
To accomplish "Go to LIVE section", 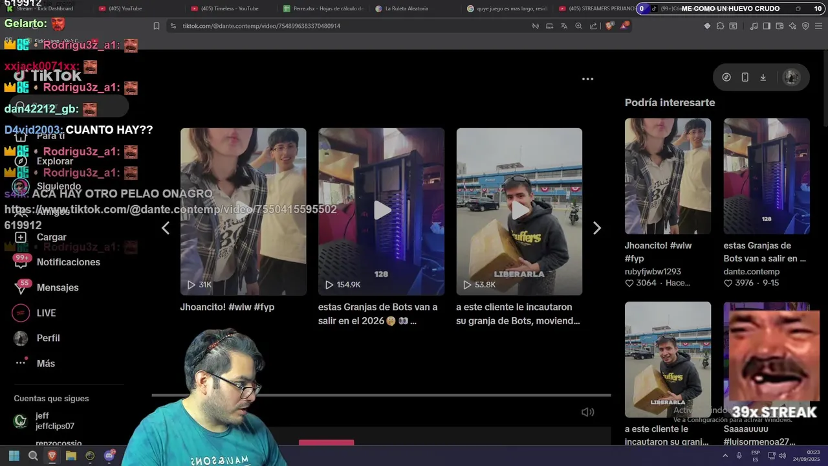I will 36,313.
